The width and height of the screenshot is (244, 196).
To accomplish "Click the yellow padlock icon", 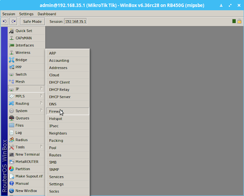I will (x=239, y=21).
